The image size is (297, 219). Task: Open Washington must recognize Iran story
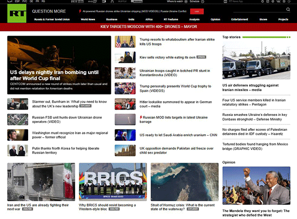[70, 135]
